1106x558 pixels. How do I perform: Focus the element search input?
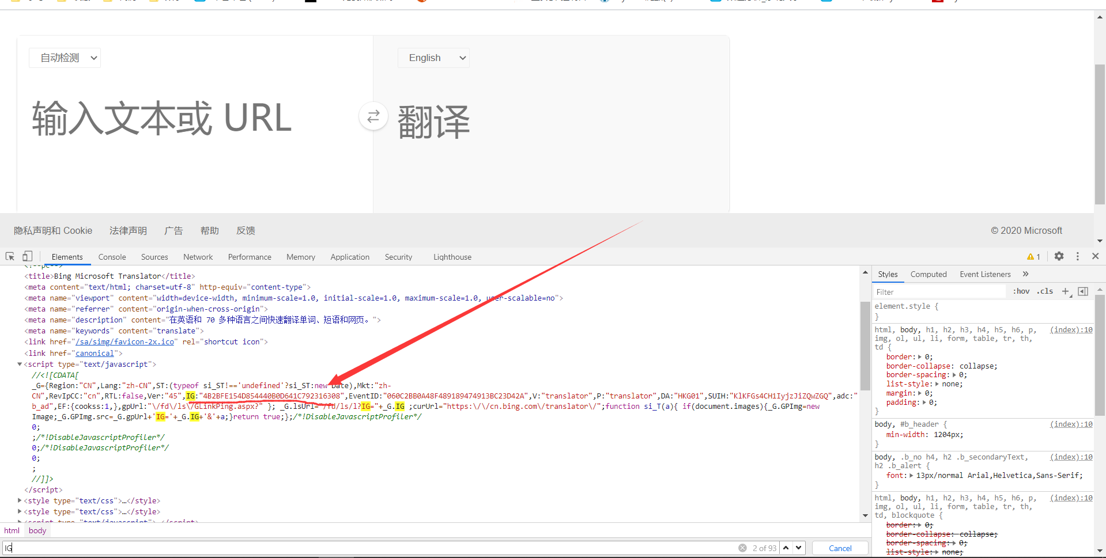point(369,548)
